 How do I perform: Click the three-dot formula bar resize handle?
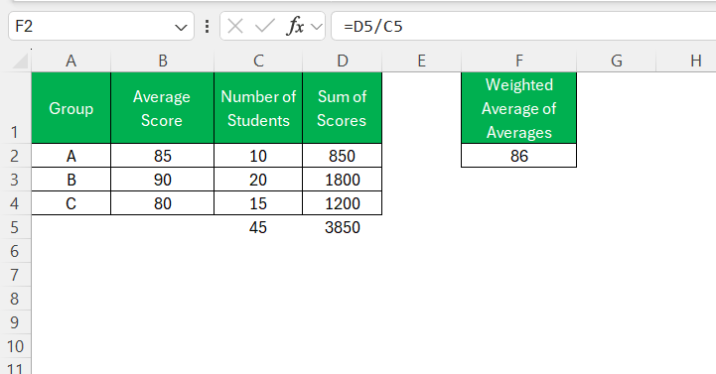(x=207, y=27)
